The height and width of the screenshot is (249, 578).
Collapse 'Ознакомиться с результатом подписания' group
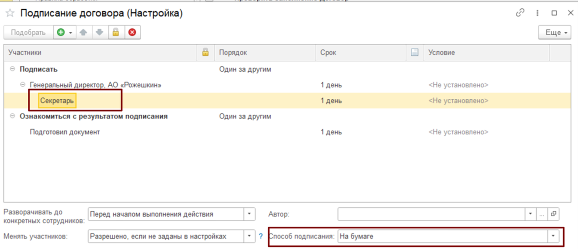[x=12, y=117]
